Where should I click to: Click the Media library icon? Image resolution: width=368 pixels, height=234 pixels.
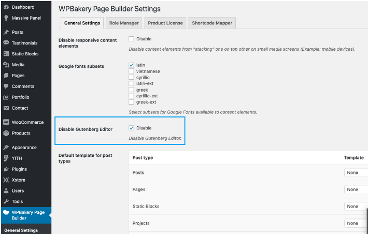(6, 65)
